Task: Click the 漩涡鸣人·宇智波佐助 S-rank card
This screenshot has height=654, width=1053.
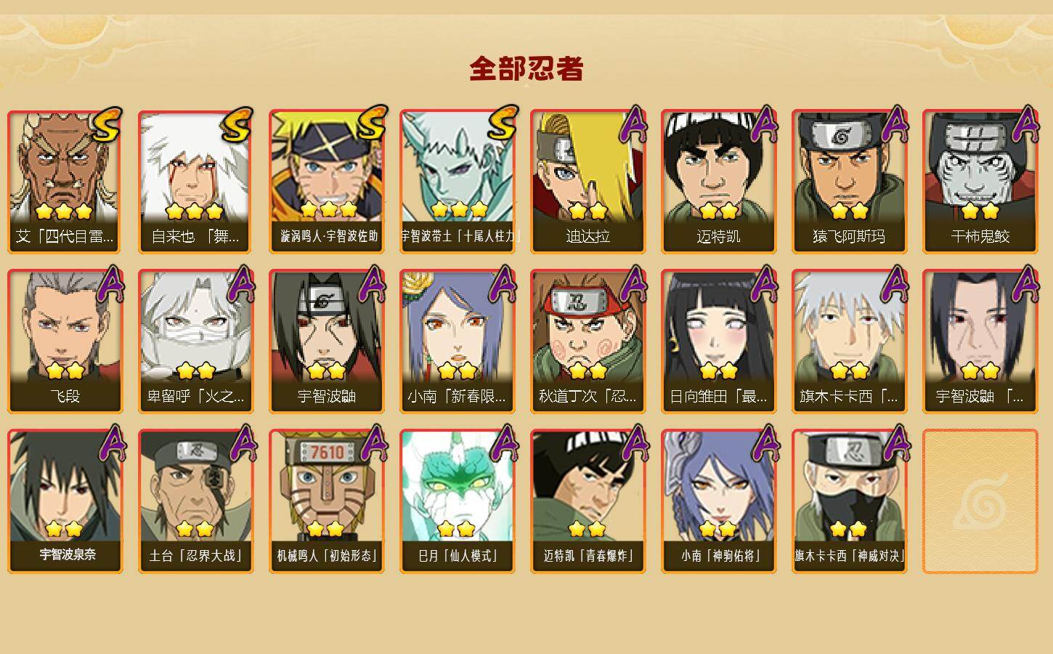Action: tap(326, 181)
